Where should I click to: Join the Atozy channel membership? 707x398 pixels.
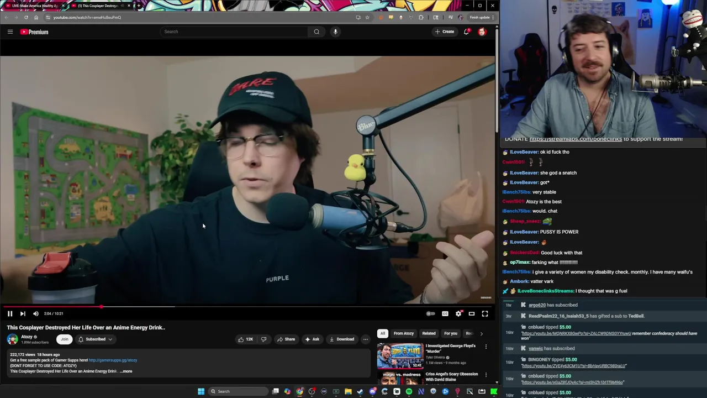click(65, 339)
